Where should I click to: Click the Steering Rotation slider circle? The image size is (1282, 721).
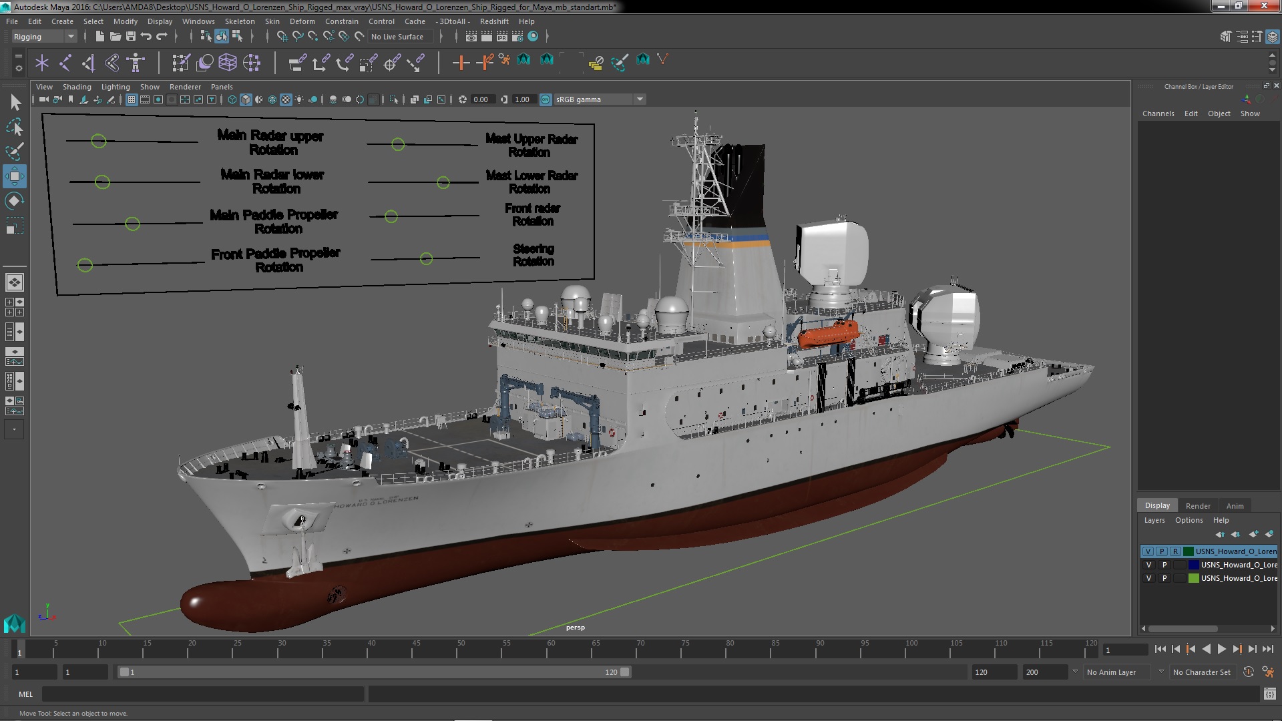[426, 258]
